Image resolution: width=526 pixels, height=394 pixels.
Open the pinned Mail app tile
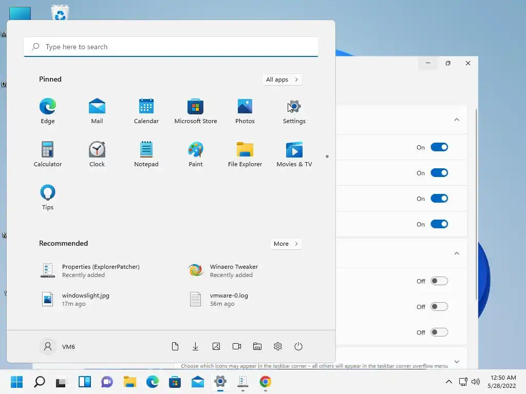click(x=97, y=111)
